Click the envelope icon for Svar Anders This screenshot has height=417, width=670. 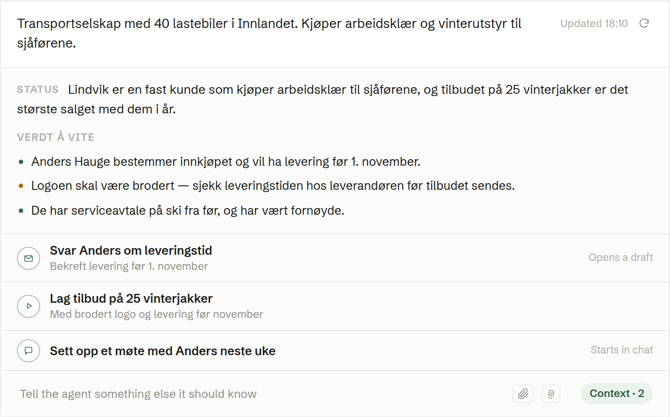coord(29,258)
